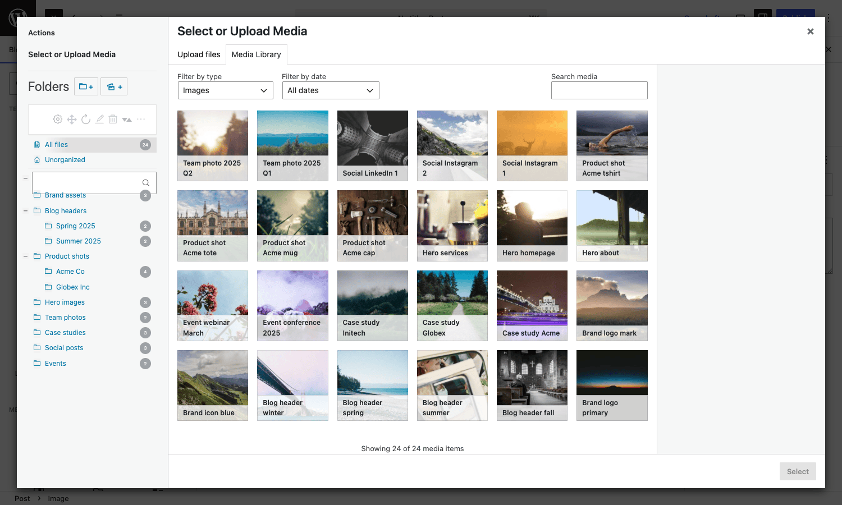The image size is (842, 505).
Task: Click the Hero images folder icon
Action: click(37, 302)
